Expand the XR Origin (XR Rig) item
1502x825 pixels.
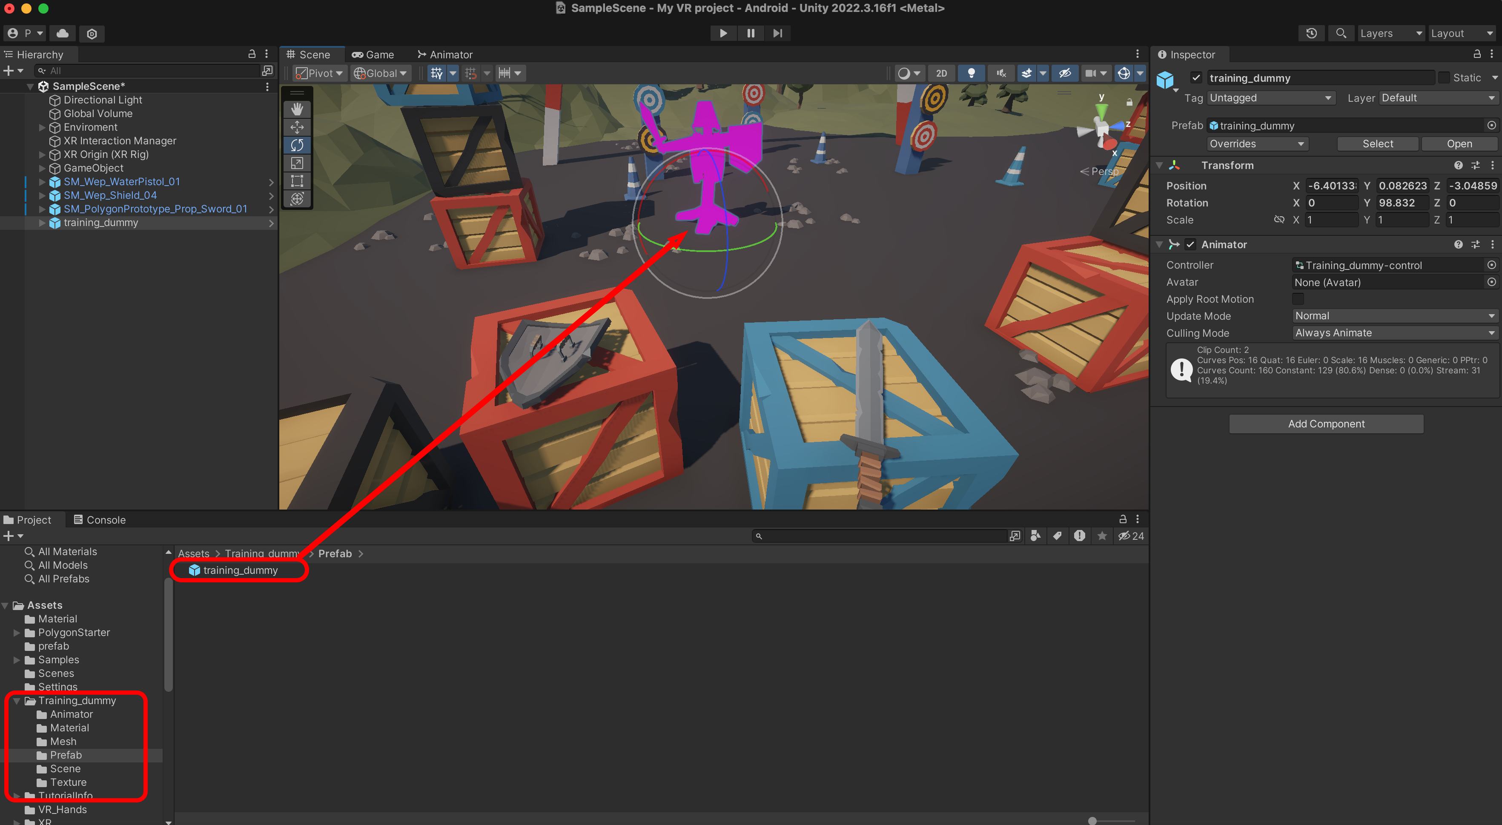[42, 155]
